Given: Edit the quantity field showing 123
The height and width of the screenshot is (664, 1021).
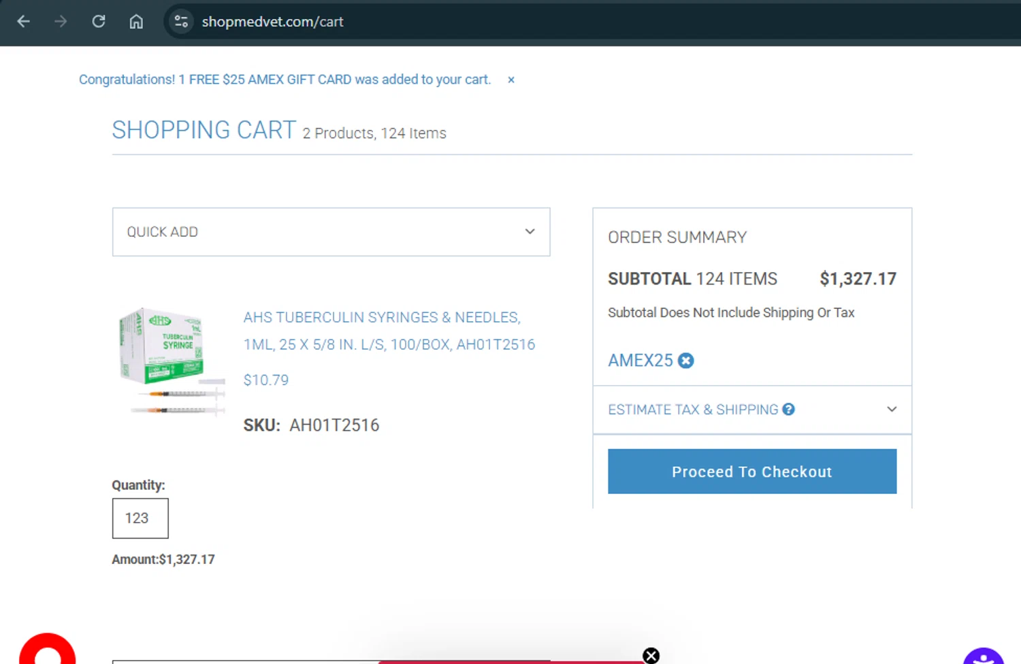Looking at the screenshot, I should click(140, 518).
